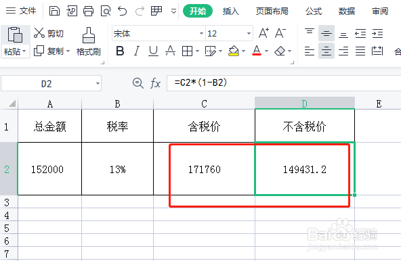Apply red font color
The width and height of the screenshot is (401, 261).
(257, 51)
